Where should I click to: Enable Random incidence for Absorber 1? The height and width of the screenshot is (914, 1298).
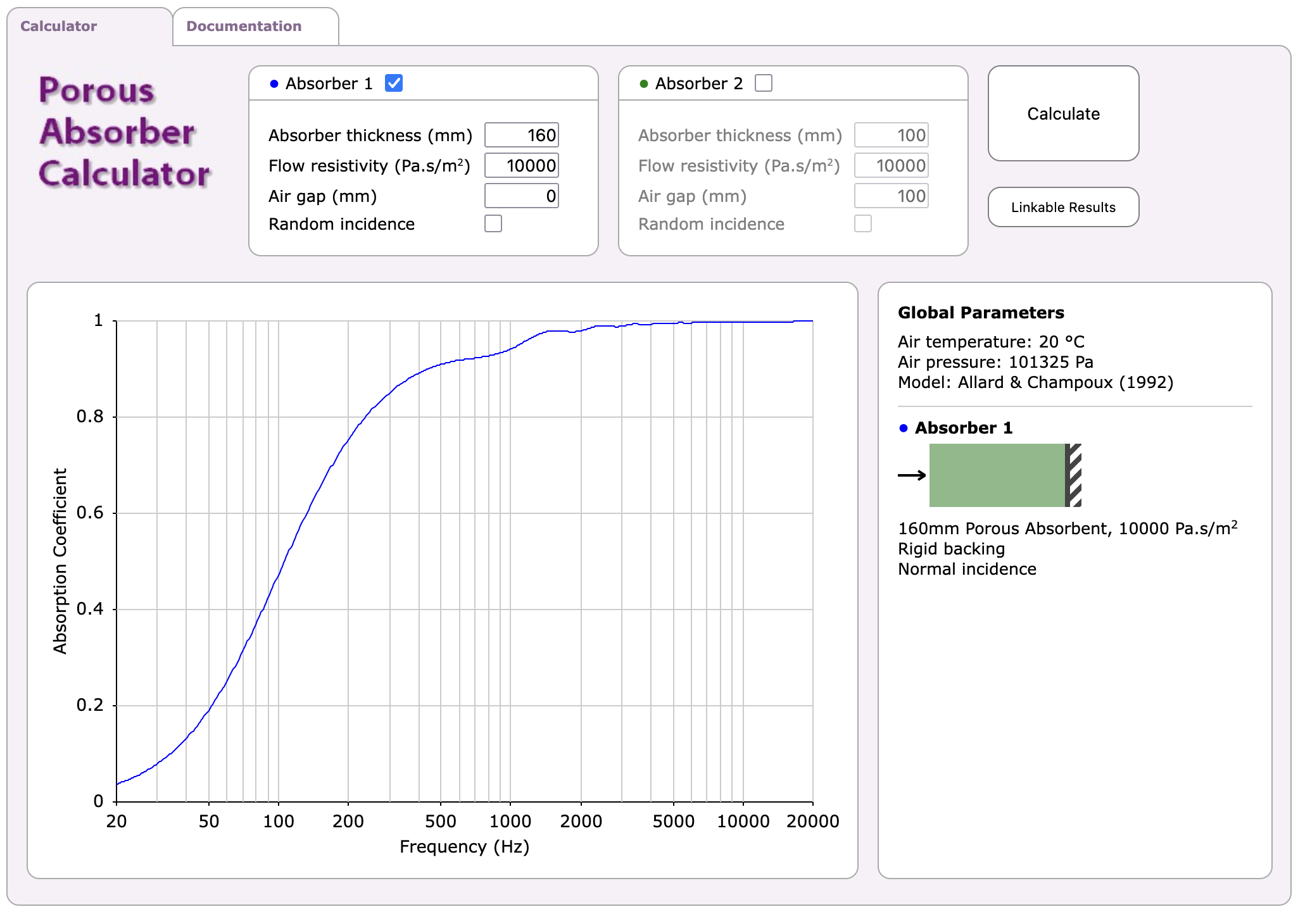493,223
